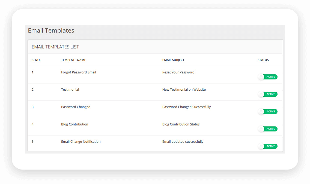
Task: Toggle the Blog Contribution status switch
Action: [x=268, y=129]
